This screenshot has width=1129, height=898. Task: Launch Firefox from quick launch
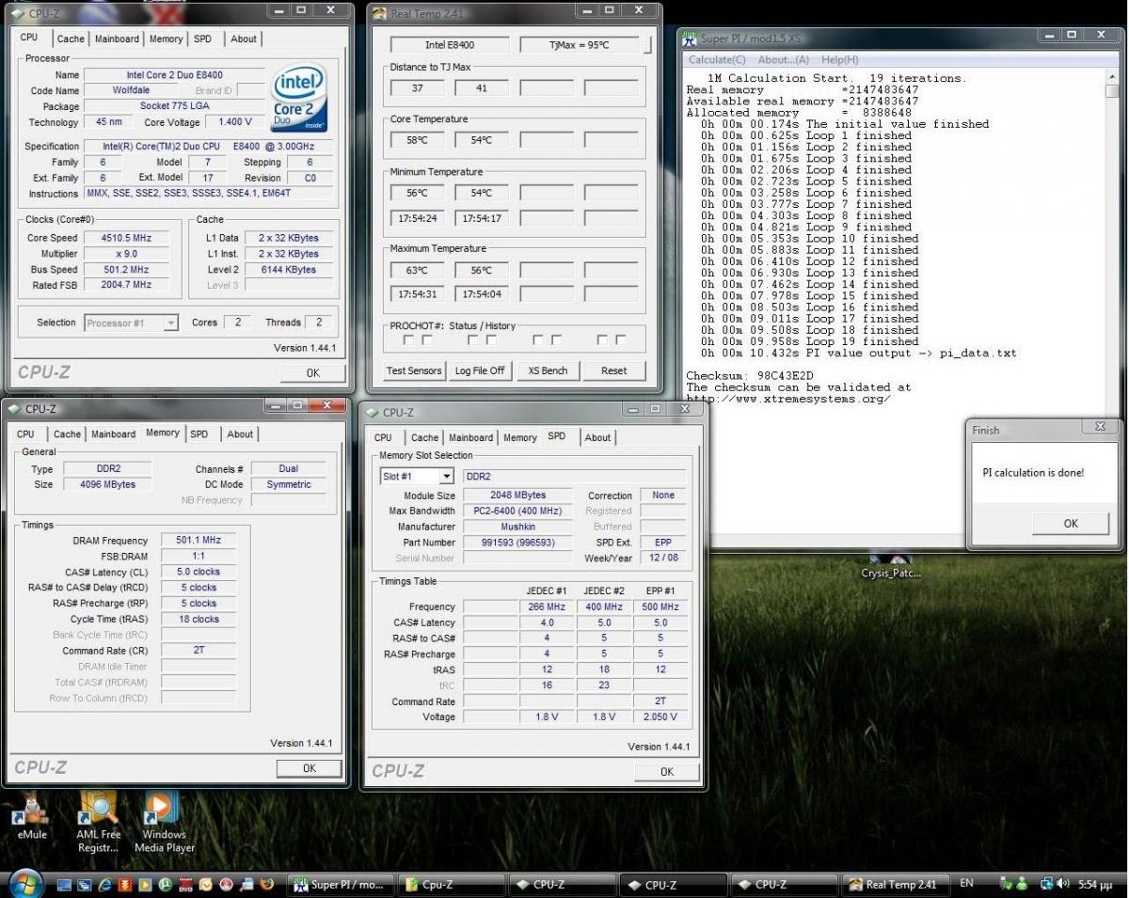coord(266,885)
